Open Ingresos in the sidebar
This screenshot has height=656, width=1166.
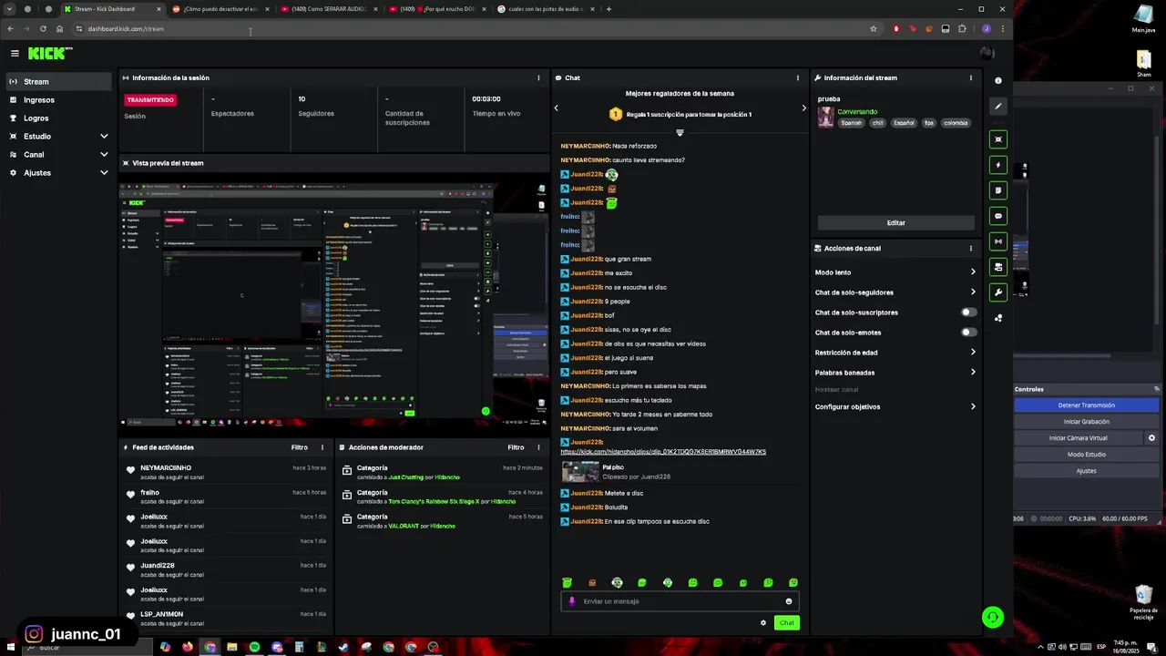(x=59, y=100)
